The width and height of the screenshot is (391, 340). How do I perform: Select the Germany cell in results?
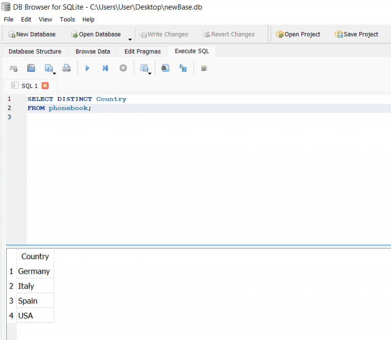tap(34, 271)
